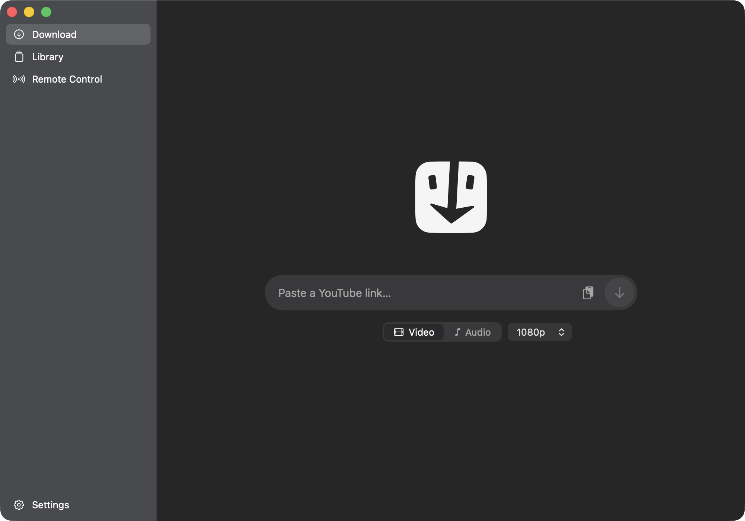Minimize window with yellow button
This screenshot has height=521, width=745.
(29, 12)
